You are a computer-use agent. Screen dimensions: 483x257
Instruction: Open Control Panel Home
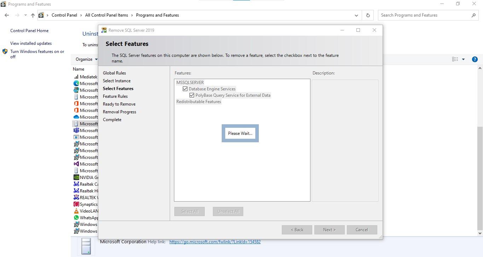(x=29, y=31)
